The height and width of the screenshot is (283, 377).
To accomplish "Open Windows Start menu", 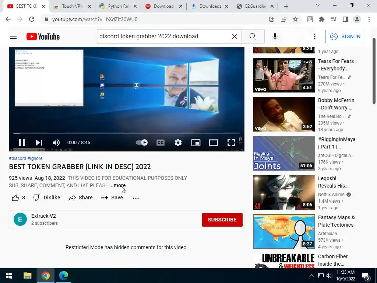I will [x=9, y=276].
